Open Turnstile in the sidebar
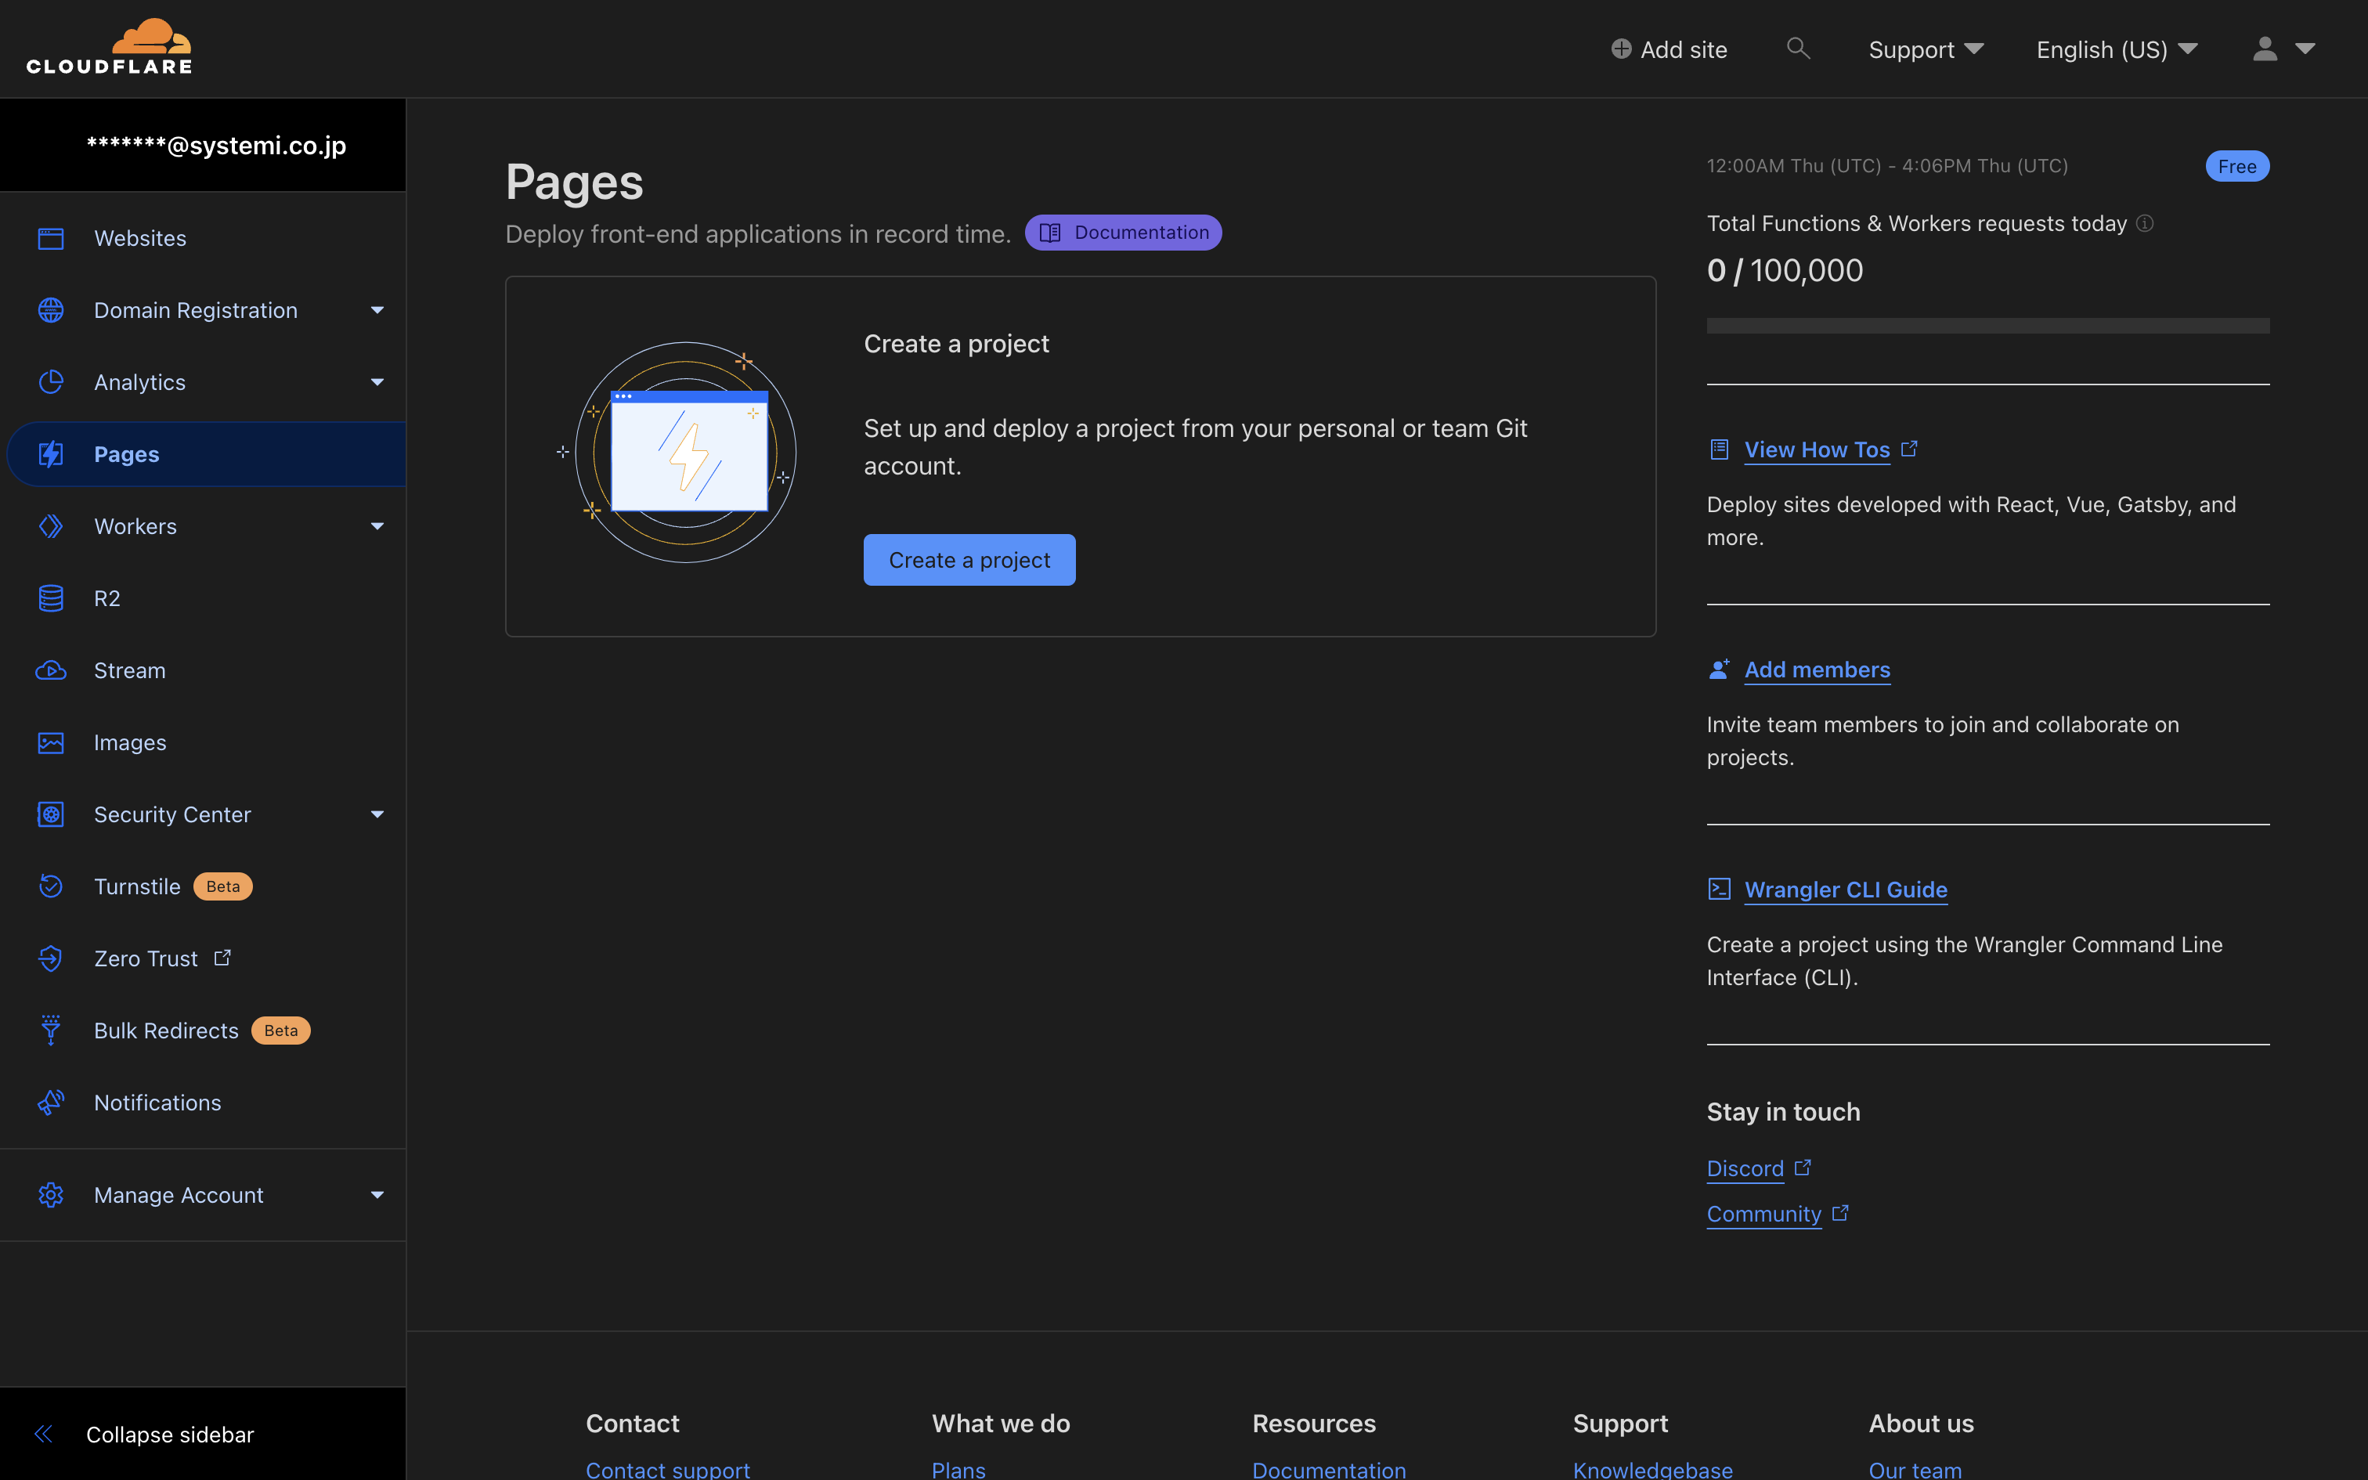This screenshot has height=1480, width=2368. [204, 886]
